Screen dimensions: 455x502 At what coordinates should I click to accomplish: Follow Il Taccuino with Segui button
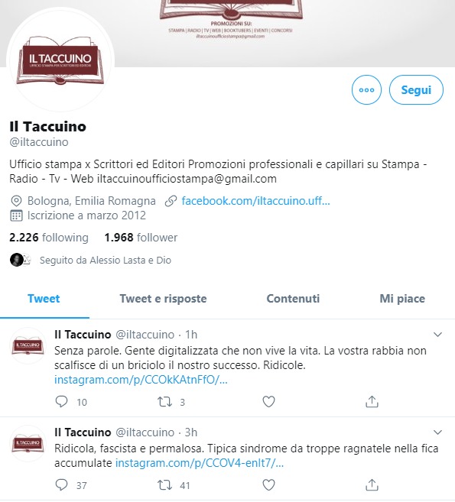click(416, 90)
